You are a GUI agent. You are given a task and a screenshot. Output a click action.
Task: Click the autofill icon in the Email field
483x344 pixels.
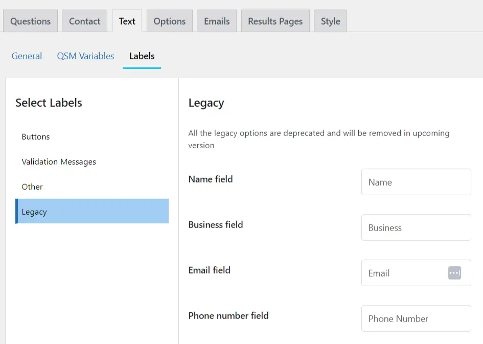[454, 272]
